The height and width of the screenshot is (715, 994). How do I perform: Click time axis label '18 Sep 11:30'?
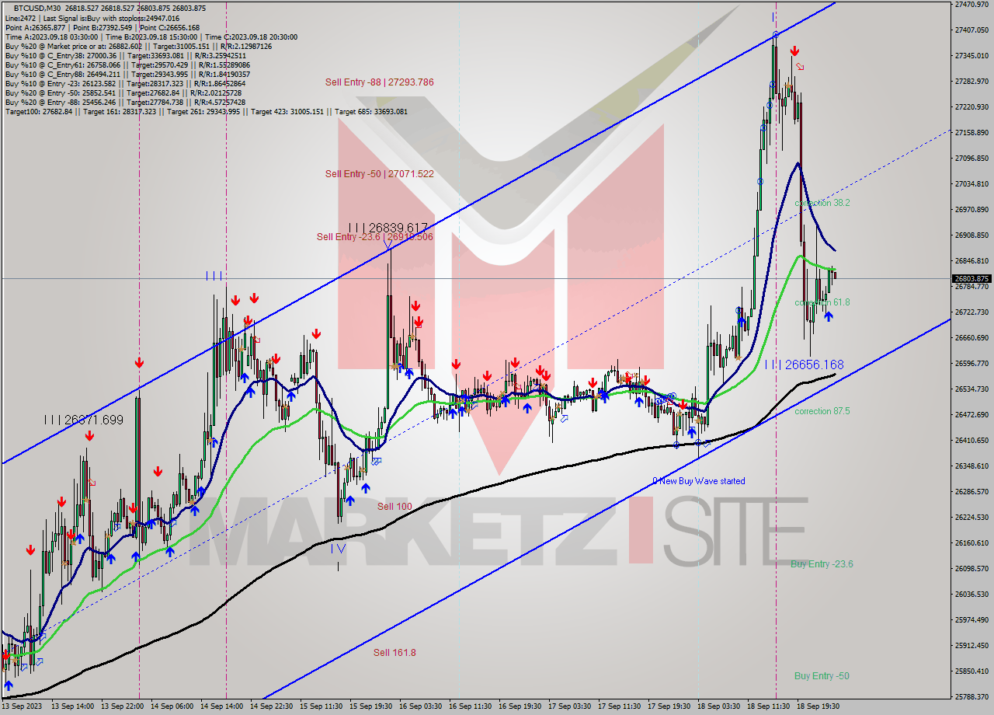click(x=769, y=706)
